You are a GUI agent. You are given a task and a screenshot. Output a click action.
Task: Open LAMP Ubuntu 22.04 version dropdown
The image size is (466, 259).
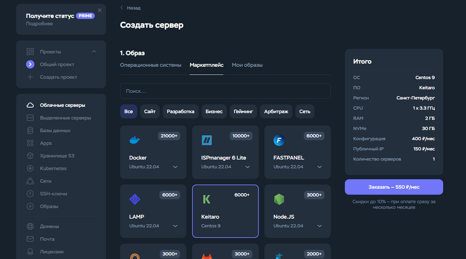(176, 226)
